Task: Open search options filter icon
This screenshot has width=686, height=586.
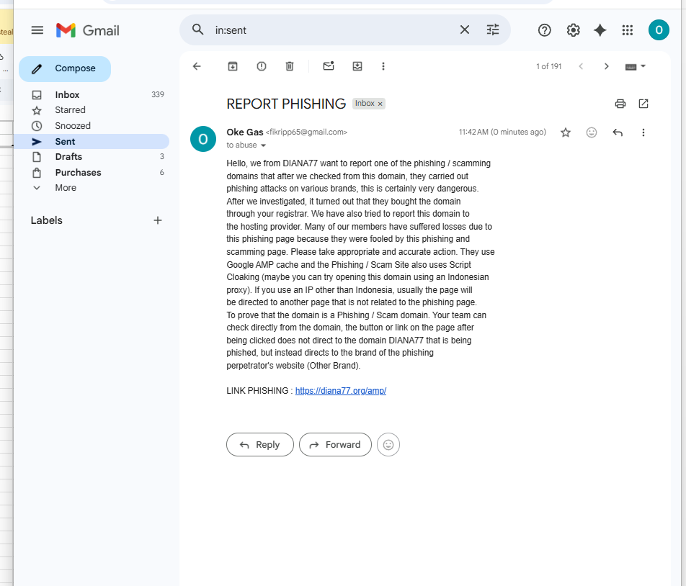Action: point(493,30)
